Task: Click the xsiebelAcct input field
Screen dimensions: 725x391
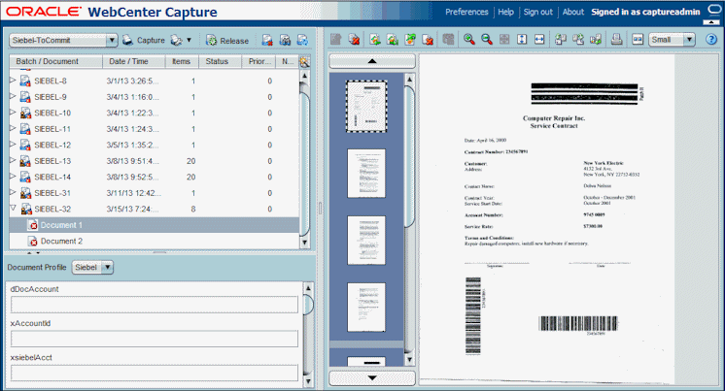Action: pyautogui.click(x=155, y=373)
